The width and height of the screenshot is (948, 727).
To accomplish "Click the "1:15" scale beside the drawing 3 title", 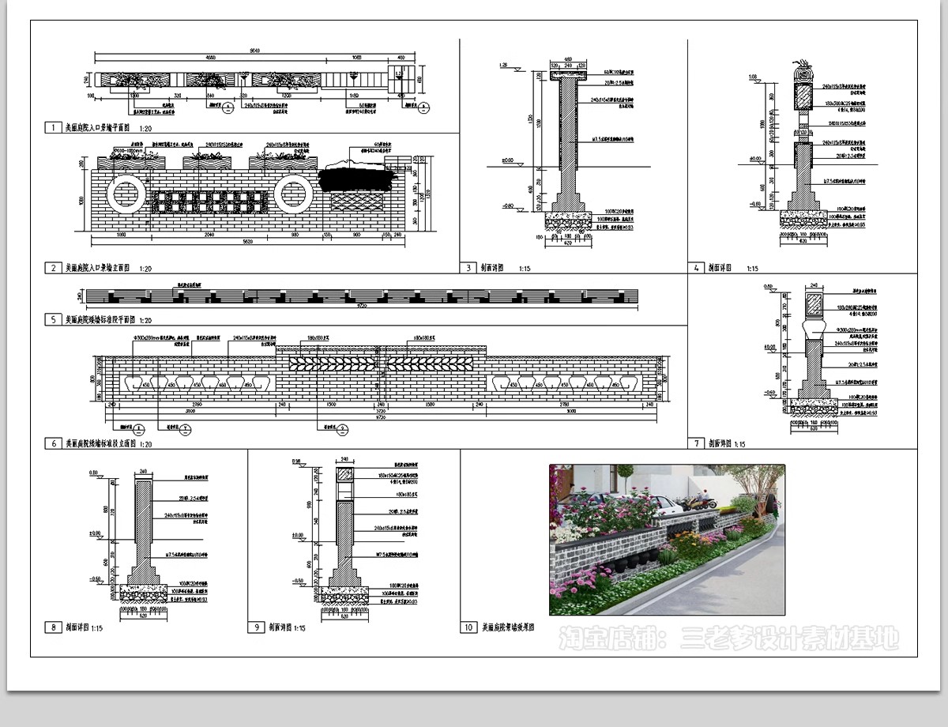I will (x=525, y=269).
